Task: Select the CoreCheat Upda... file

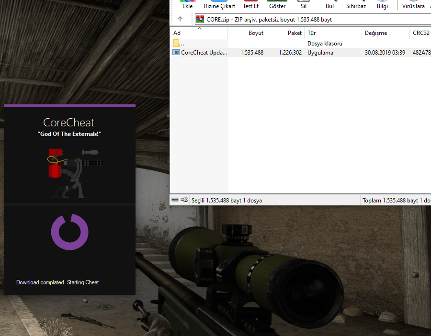Action: click(x=204, y=53)
